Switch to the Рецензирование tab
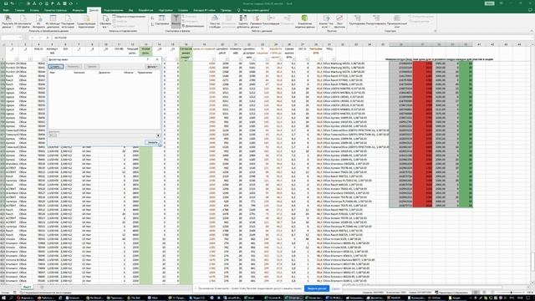535x301 pixels. click(x=114, y=10)
